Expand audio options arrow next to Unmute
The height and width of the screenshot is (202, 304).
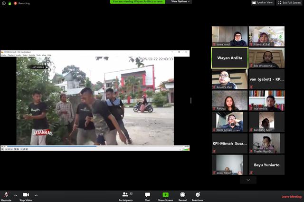point(15,195)
